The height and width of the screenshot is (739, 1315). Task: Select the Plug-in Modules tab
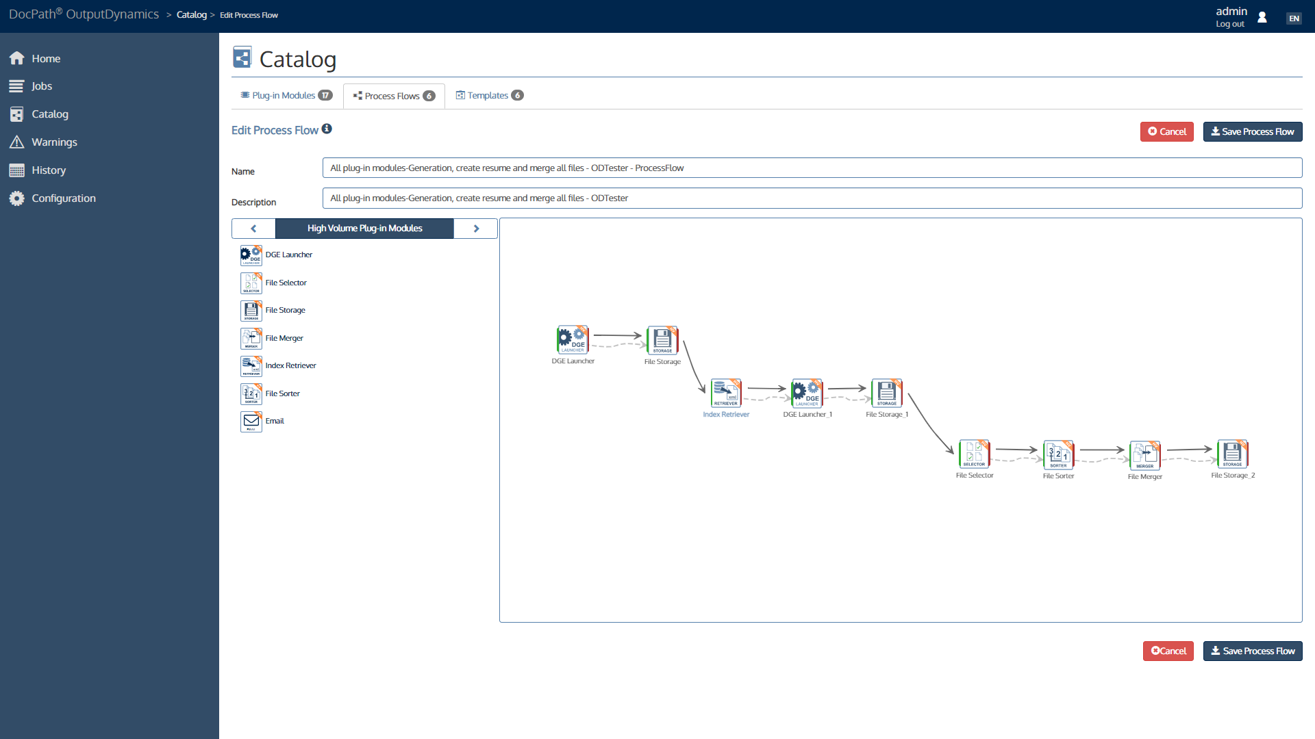[x=284, y=94]
